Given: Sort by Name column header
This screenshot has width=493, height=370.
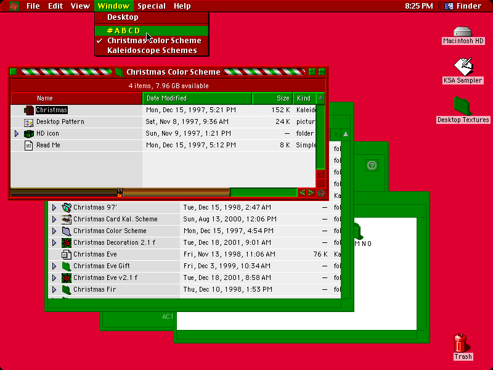Looking at the screenshot, I should [x=76, y=98].
